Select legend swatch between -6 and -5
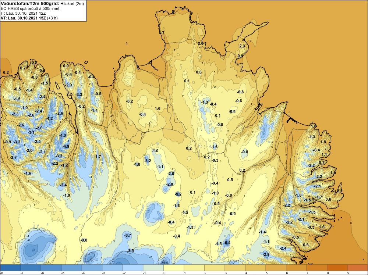368x275 pixels. click(51, 268)
